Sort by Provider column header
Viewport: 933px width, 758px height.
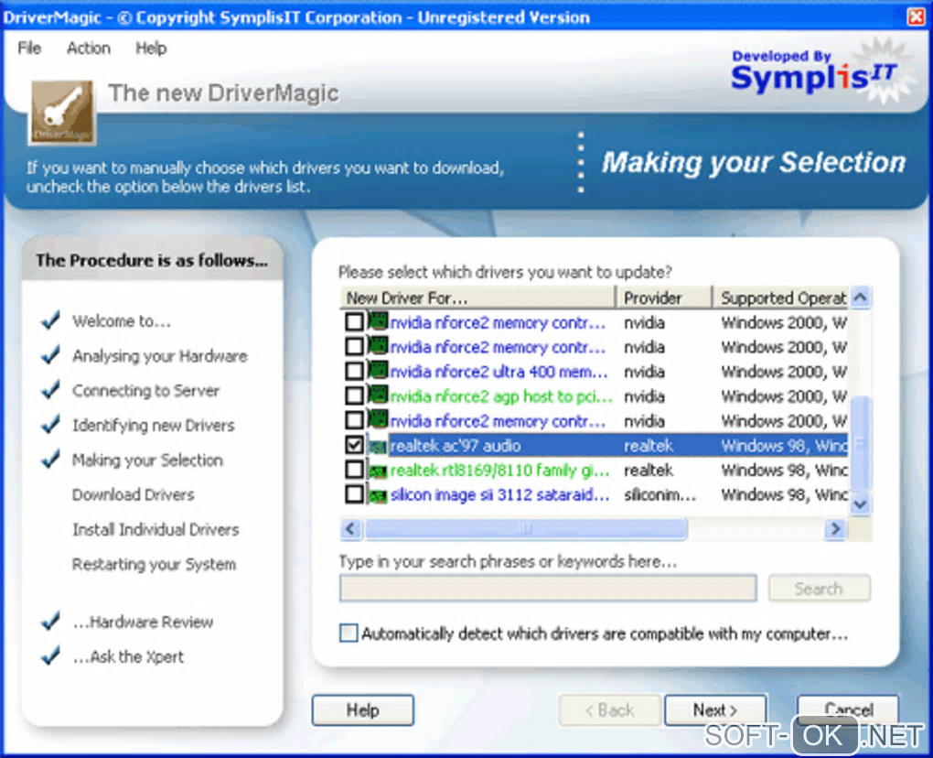click(664, 298)
